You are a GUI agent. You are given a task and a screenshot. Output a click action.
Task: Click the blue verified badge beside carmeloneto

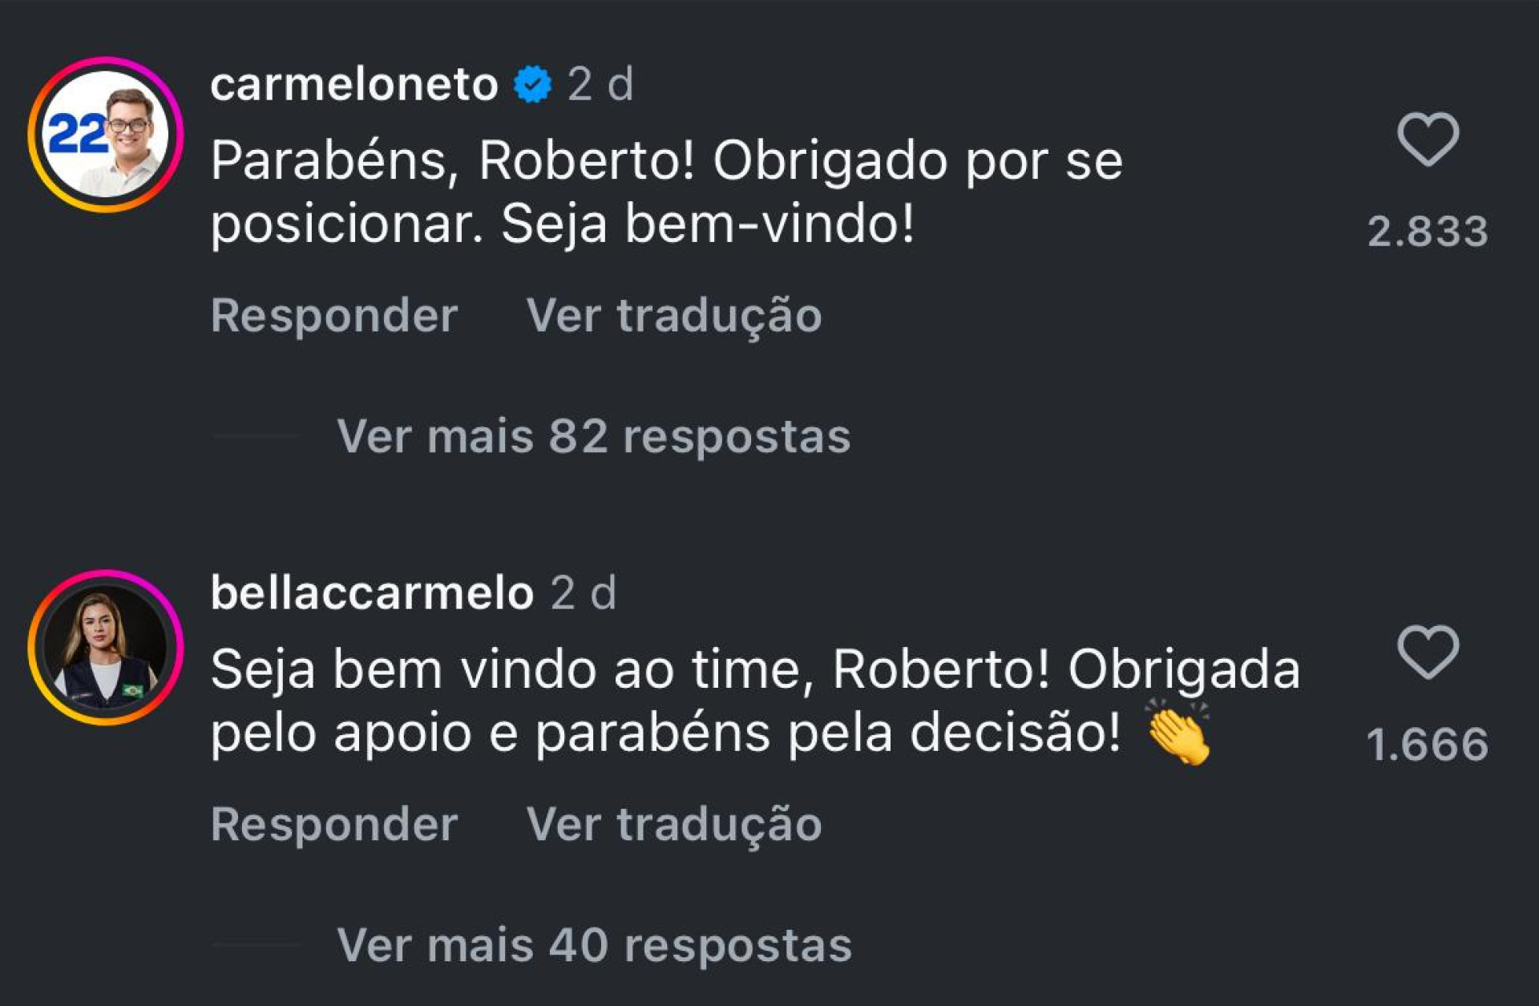coord(533,84)
